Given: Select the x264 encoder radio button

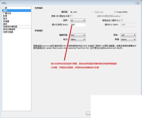Looking at the screenshot, I should tap(71, 12).
